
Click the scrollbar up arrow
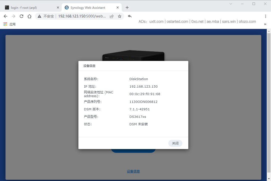(x=269, y=31)
